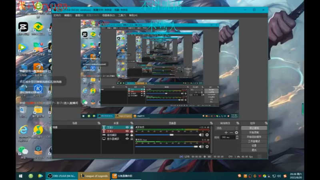Add a transition with plus button

click(226, 133)
